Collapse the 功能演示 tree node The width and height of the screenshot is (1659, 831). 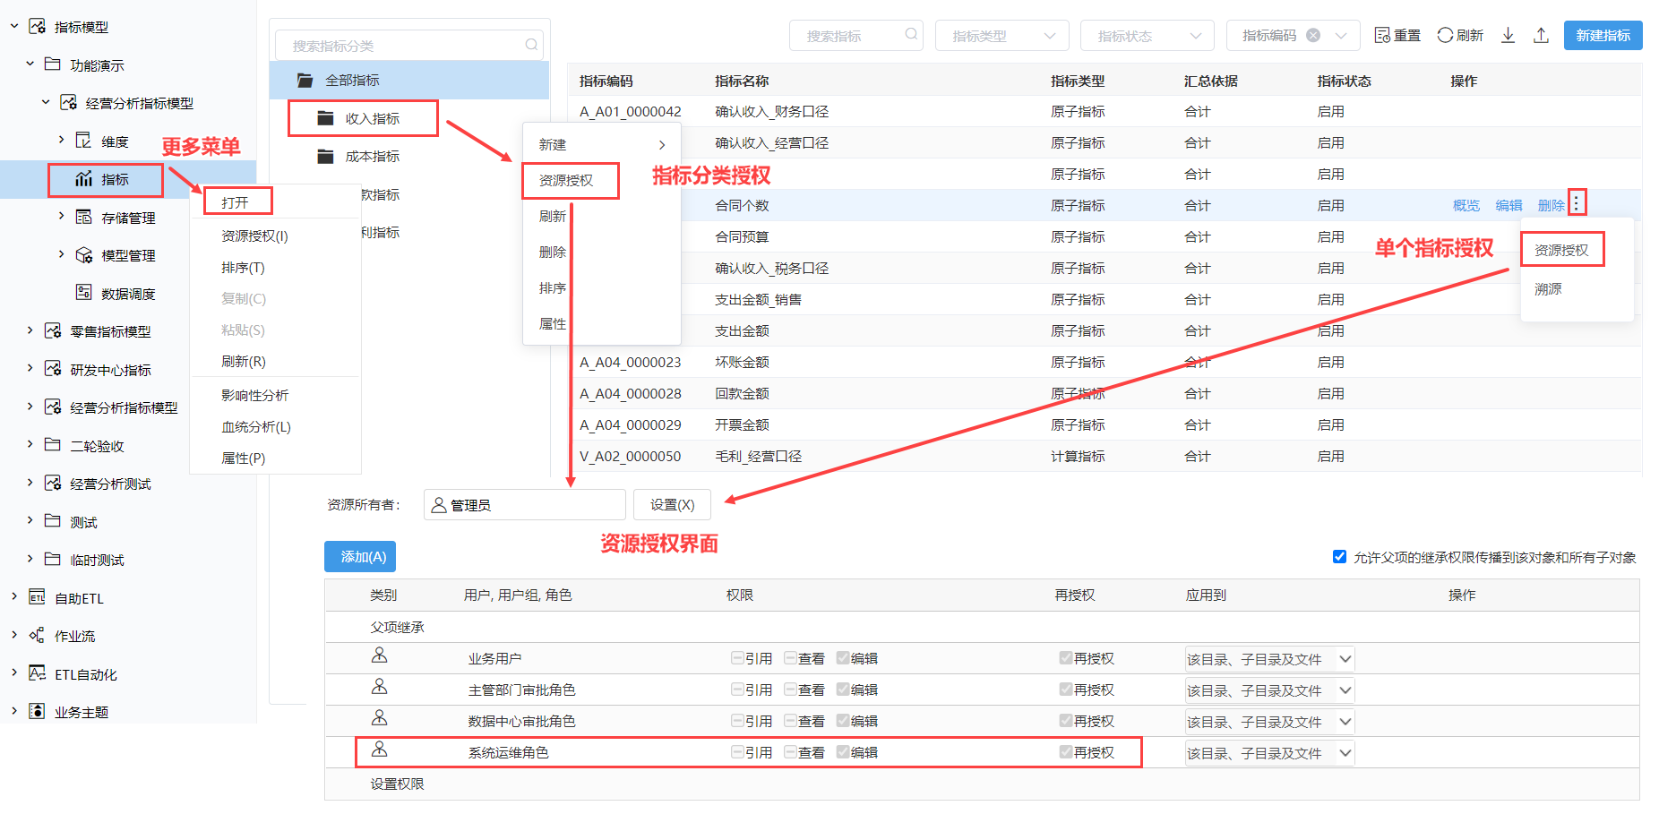pos(30,64)
